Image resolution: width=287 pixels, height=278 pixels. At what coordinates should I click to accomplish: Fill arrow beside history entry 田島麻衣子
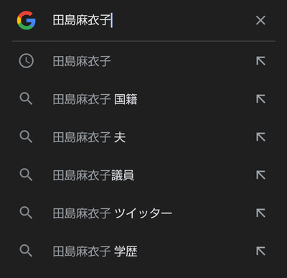point(260,61)
